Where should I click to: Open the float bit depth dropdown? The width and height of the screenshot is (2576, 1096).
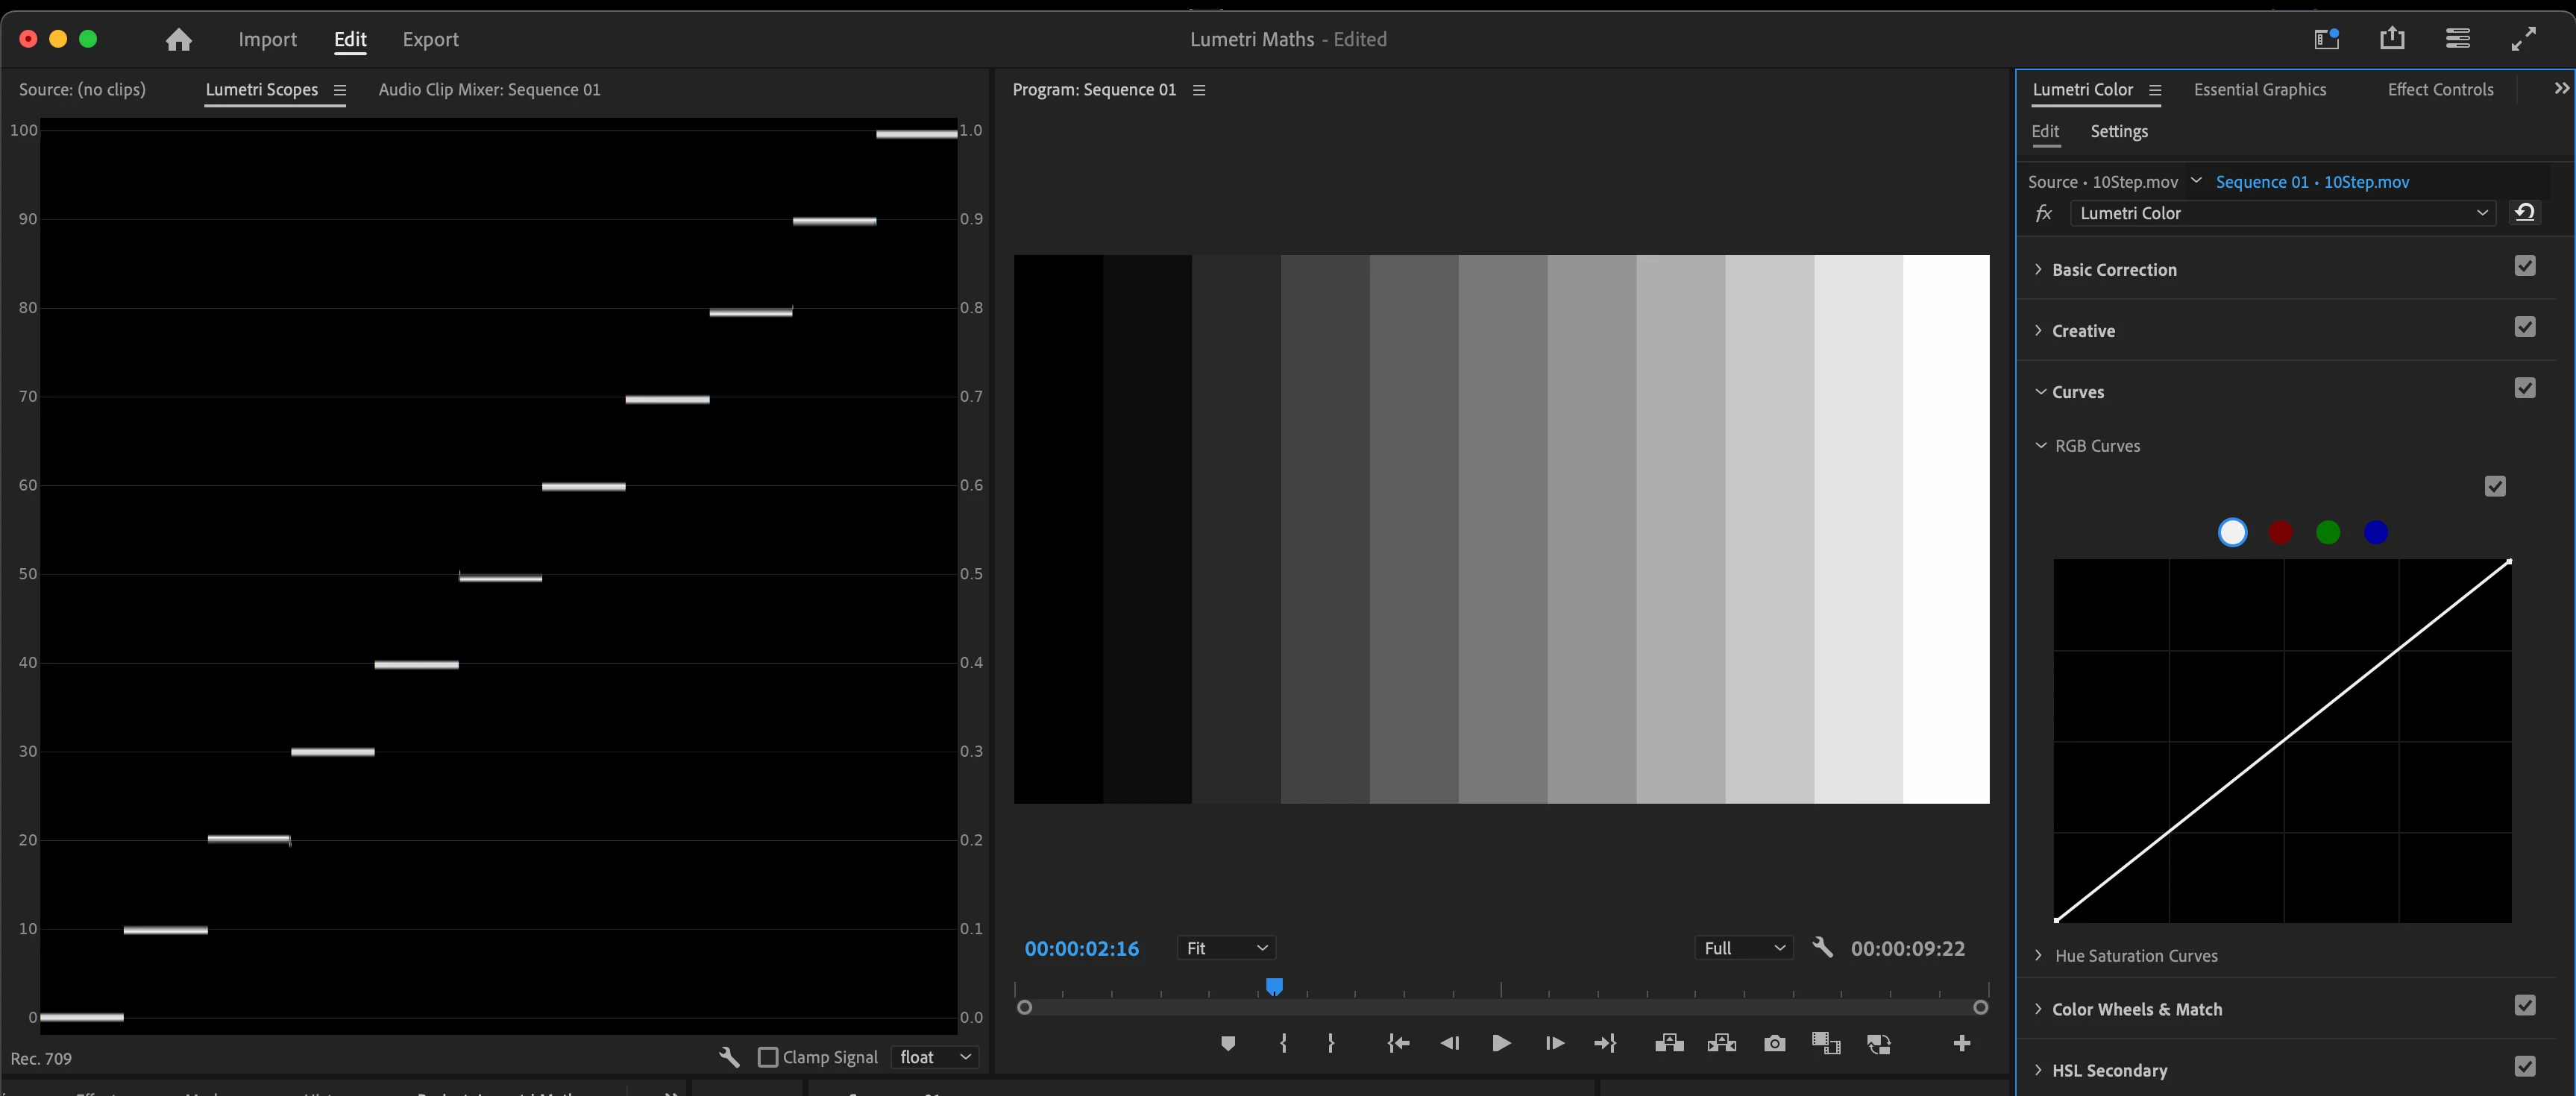point(934,1057)
